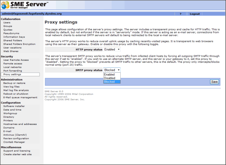Image resolution: width=226 pixels, height=165 pixels.
Task: Open the Printers page
Action: coord(8,120)
